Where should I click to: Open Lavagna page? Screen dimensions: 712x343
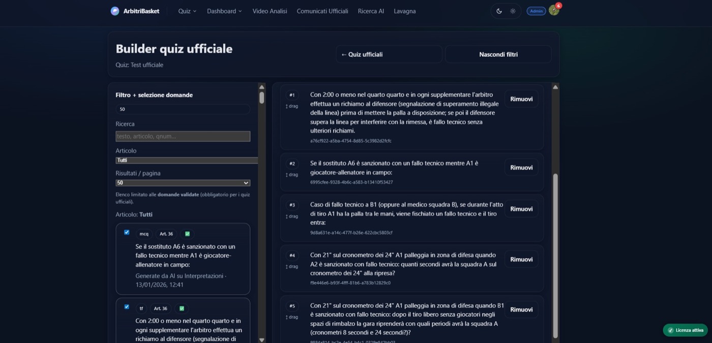pos(404,11)
